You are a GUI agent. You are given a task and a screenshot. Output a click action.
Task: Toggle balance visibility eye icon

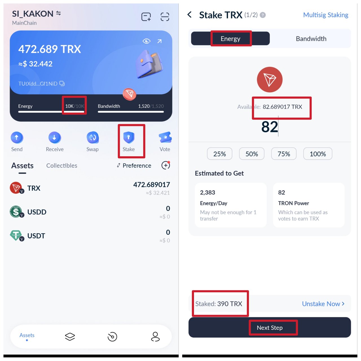[x=146, y=41]
